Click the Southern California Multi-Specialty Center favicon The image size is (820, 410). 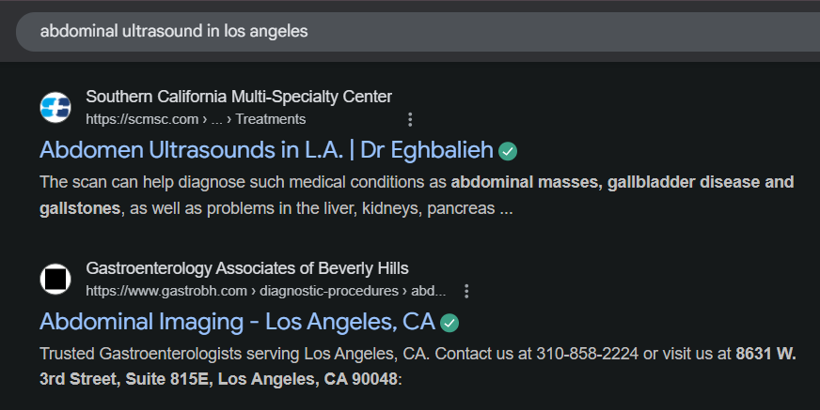click(55, 107)
